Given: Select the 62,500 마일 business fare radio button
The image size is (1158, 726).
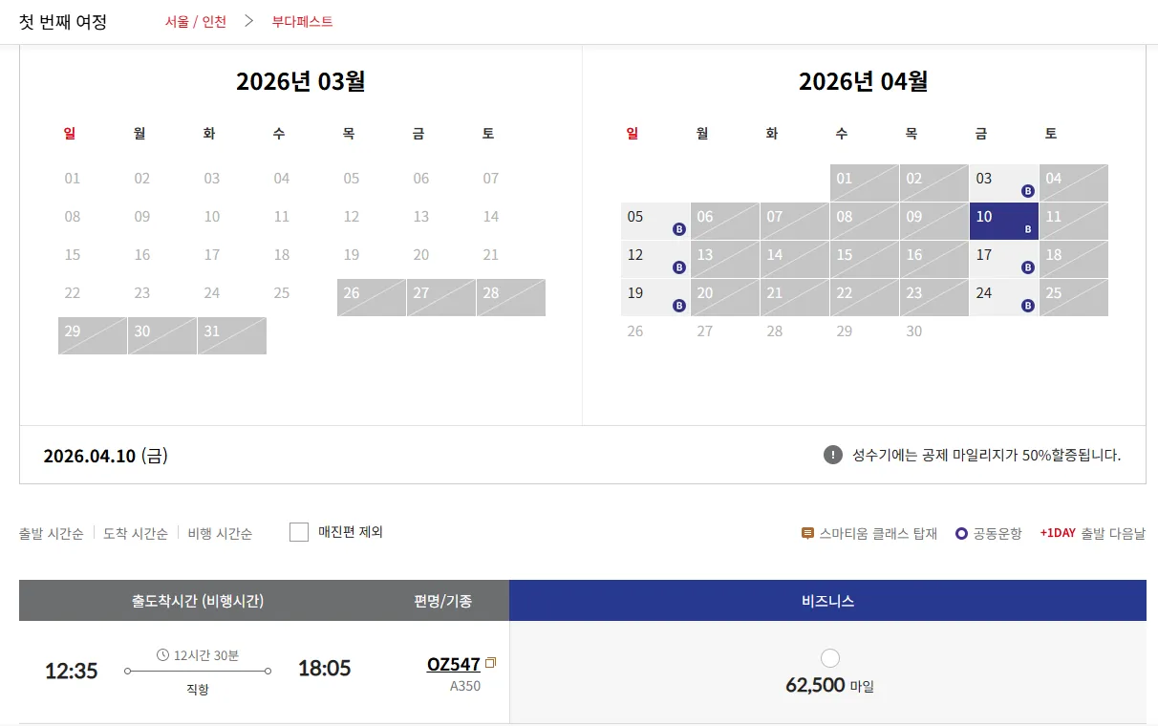Looking at the screenshot, I should coord(829,657).
